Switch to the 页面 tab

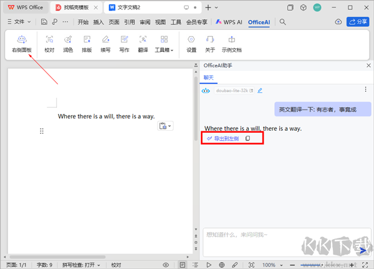coord(114,22)
